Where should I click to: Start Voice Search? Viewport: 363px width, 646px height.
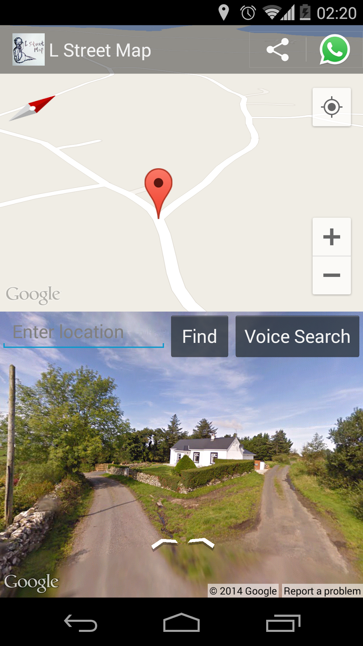[297, 336]
